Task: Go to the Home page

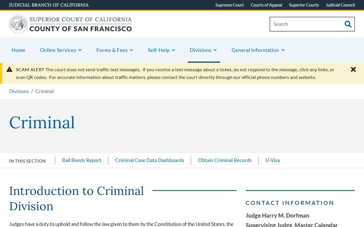Action: click(18, 50)
